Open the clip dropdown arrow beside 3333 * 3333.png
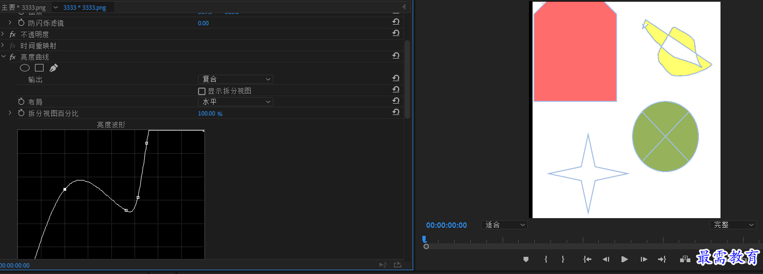763x274 pixels. [x=55, y=8]
